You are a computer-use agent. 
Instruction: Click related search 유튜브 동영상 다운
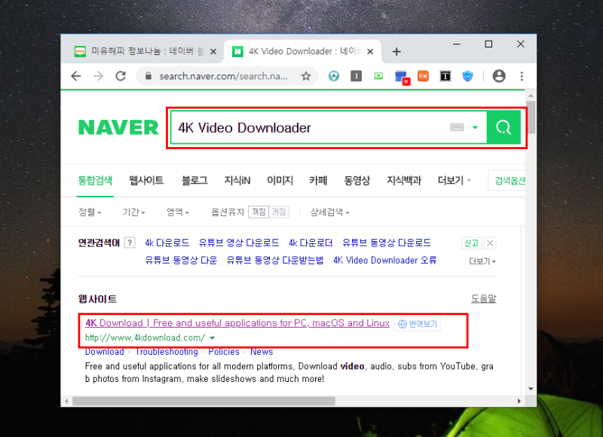click(181, 260)
